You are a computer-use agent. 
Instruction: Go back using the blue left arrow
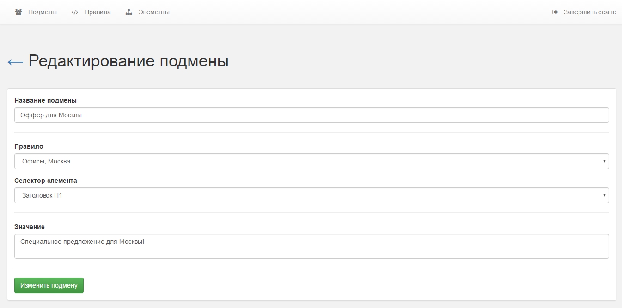15,62
